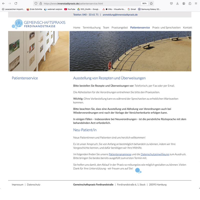Image resolution: width=200 pixels, height=200 pixels.
Task: Go to Terminbuchung in the navigation
Action: point(91,27)
